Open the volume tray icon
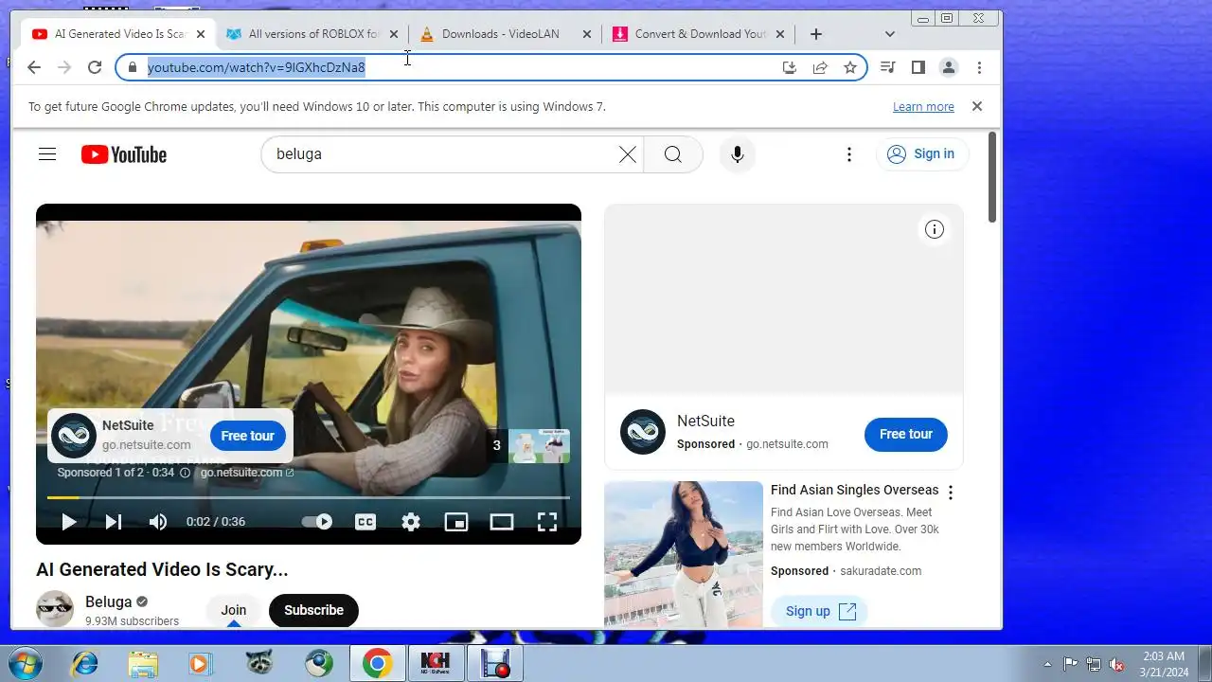 tap(1116, 664)
